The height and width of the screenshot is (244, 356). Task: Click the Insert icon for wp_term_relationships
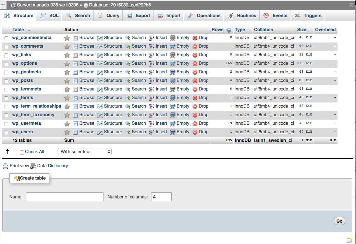pyautogui.click(x=152, y=107)
